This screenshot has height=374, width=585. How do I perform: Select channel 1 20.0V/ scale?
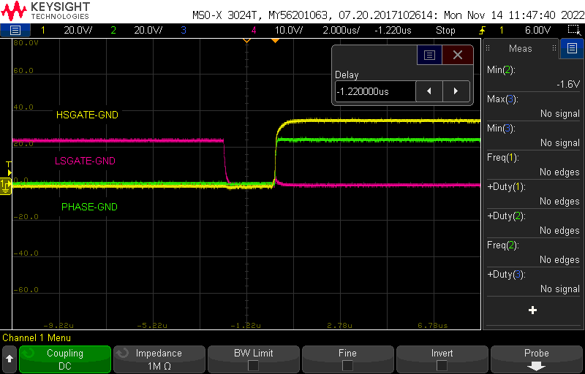77,30
